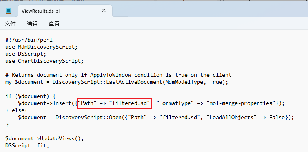Open the 文件 menu
This screenshot has height=152, width=308.
[x=10, y=24]
